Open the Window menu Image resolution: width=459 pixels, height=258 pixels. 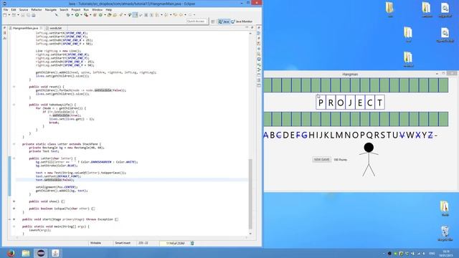coord(98,9)
